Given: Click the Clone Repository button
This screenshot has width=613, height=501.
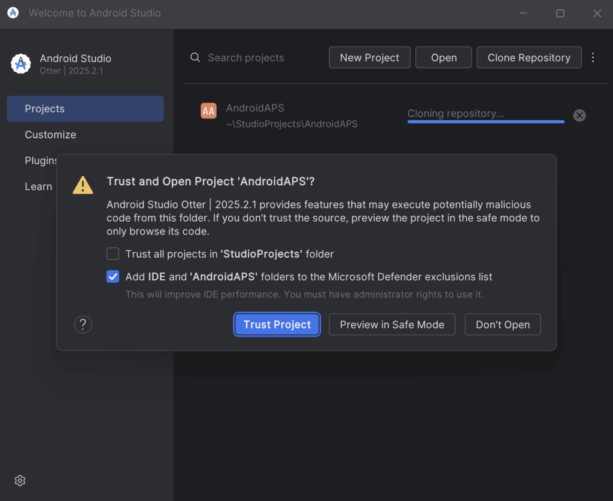Looking at the screenshot, I should pos(529,57).
